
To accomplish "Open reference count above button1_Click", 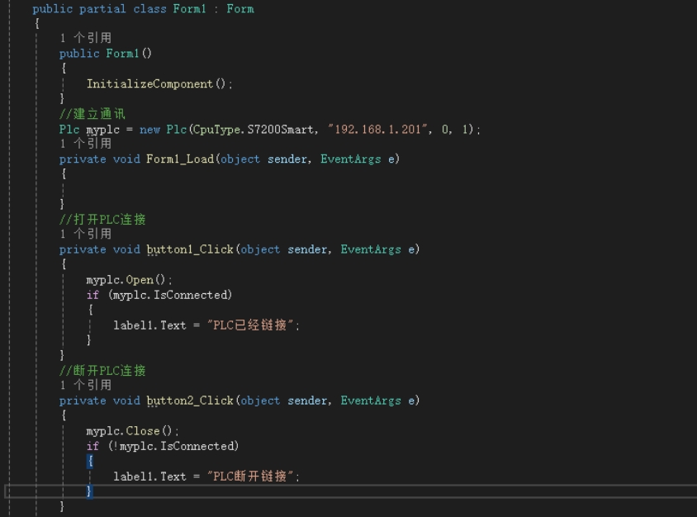I will [x=85, y=234].
